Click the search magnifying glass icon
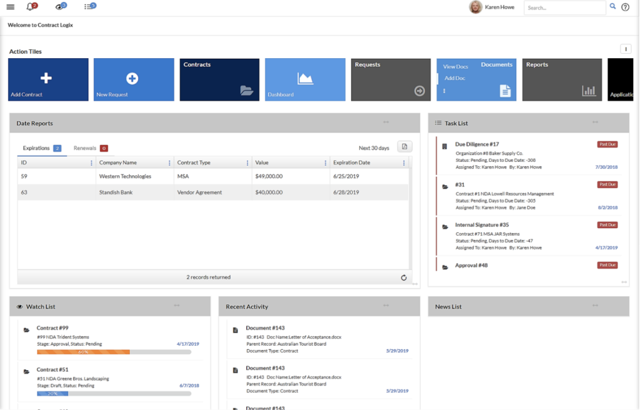The width and height of the screenshot is (640, 410). (x=612, y=6)
